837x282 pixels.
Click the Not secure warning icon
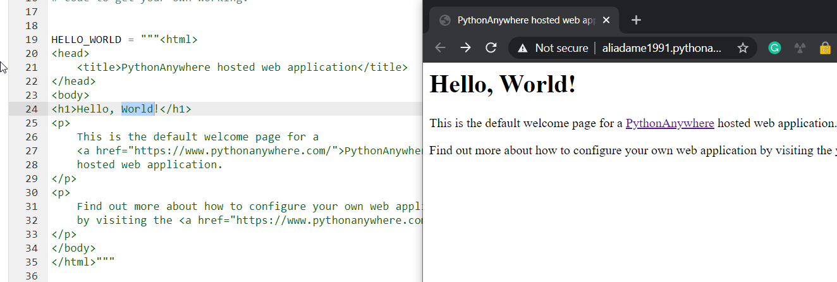(522, 48)
